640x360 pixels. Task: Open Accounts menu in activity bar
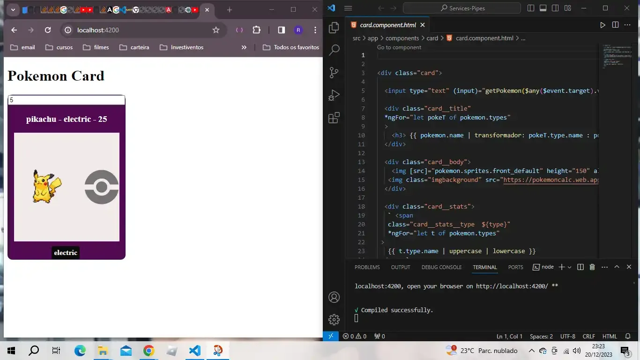334,297
